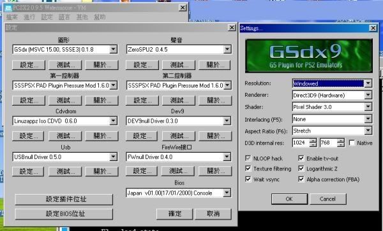Click 測試 button under Cdvdrom plugin
Image resolution: width=383 pixels, height=231 pixels.
[65, 136]
